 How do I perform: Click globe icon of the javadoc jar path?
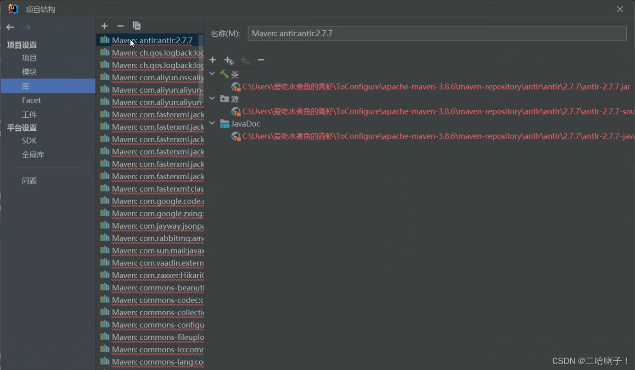[236, 136]
